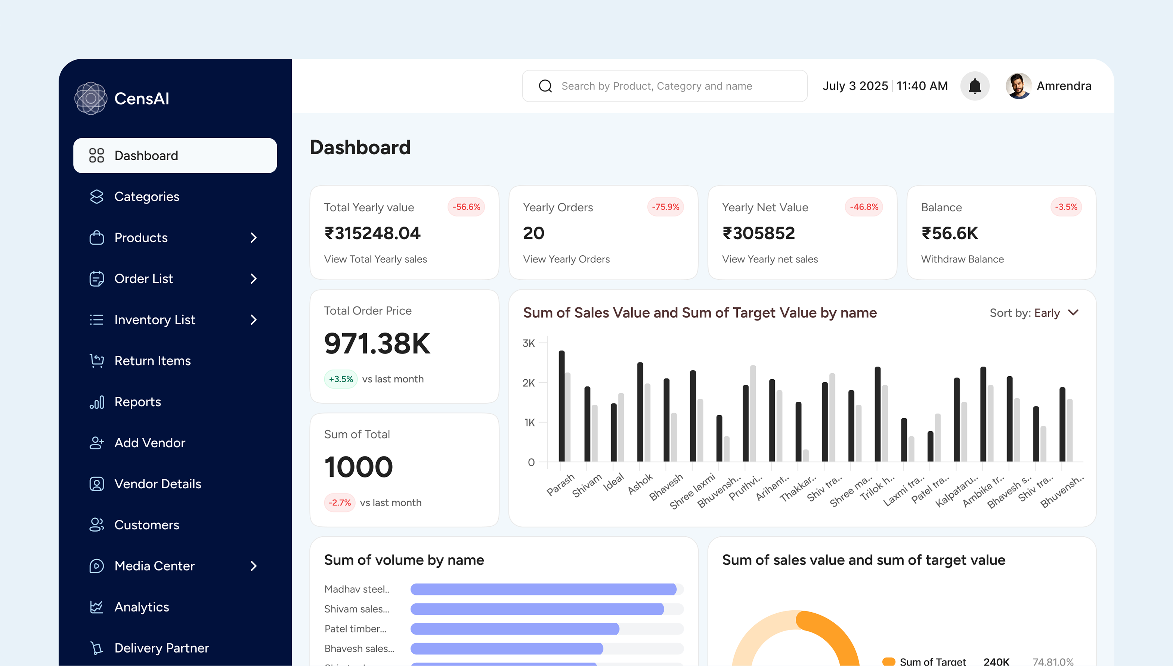Expand the Inventory List chevron
The image size is (1173, 666).
254,320
